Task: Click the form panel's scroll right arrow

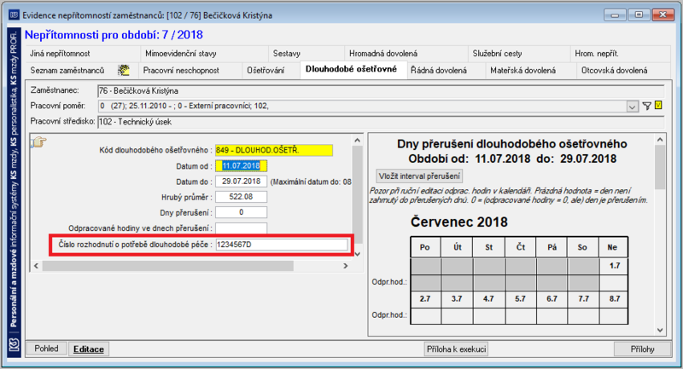Action: [x=346, y=266]
